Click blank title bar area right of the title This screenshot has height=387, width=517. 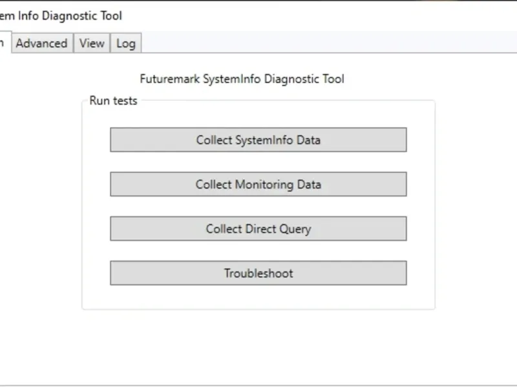pos(323,15)
